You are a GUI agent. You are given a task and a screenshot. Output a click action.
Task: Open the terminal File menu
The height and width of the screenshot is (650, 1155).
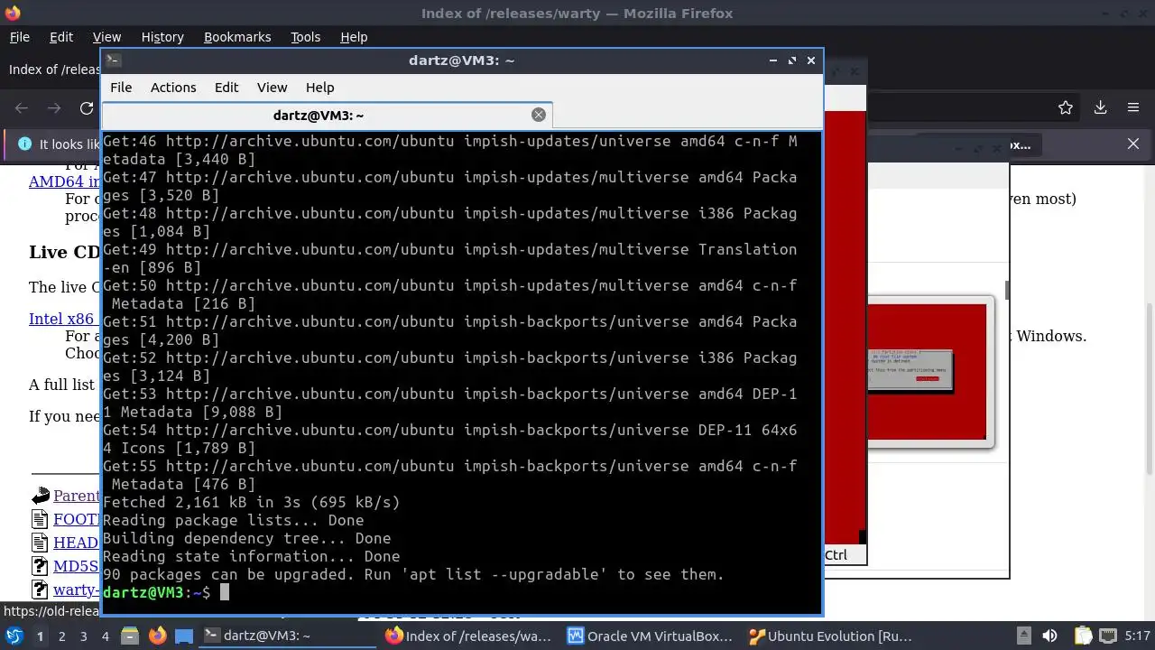point(121,88)
